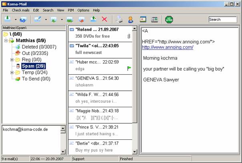Delete mail with the red X icon
Screen dimensions: 242x163
105,19
